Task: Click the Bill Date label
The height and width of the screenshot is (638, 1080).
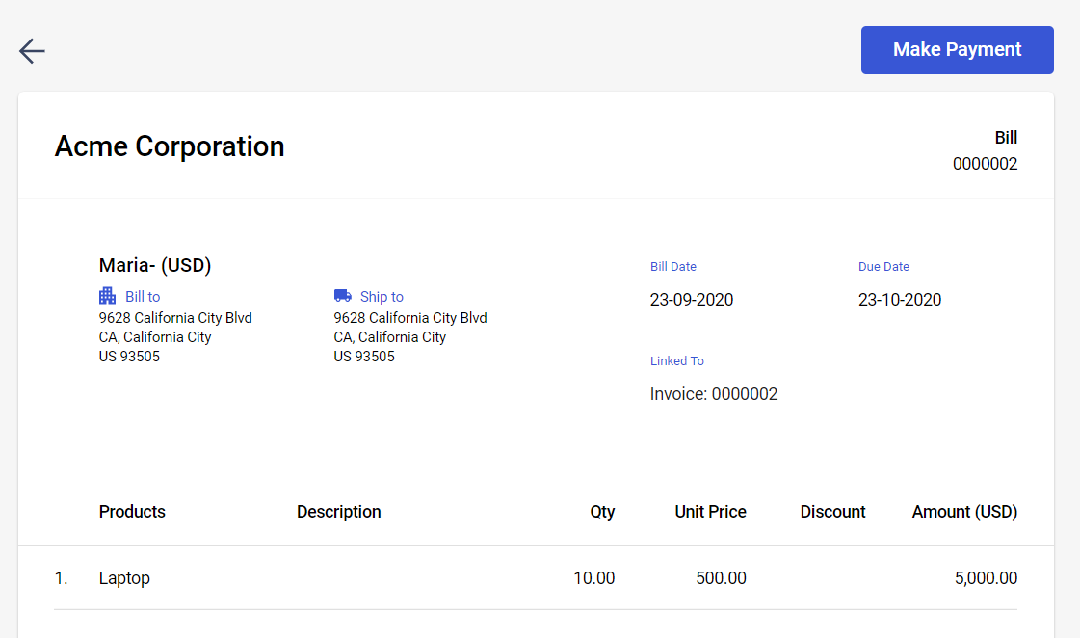Action: [672, 267]
